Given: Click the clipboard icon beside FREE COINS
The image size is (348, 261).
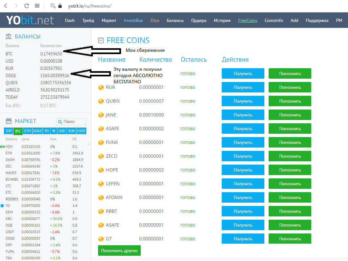Looking at the screenshot, I should 101,40.
